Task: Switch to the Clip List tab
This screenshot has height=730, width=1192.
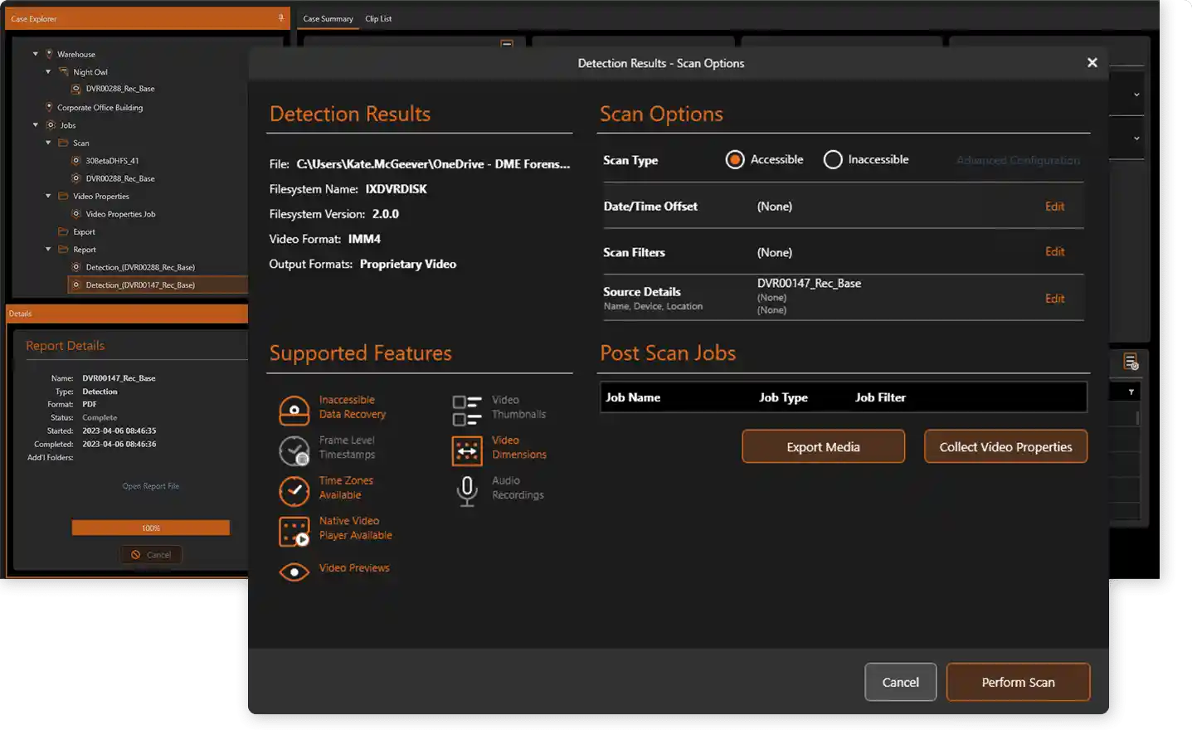Action: (x=378, y=18)
